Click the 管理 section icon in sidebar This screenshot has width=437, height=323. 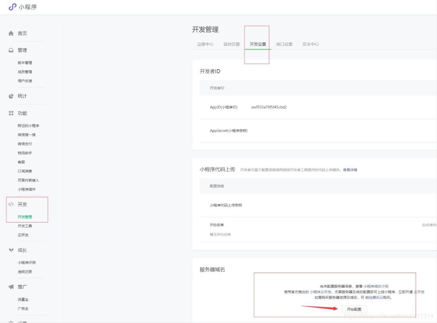pos(11,50)
